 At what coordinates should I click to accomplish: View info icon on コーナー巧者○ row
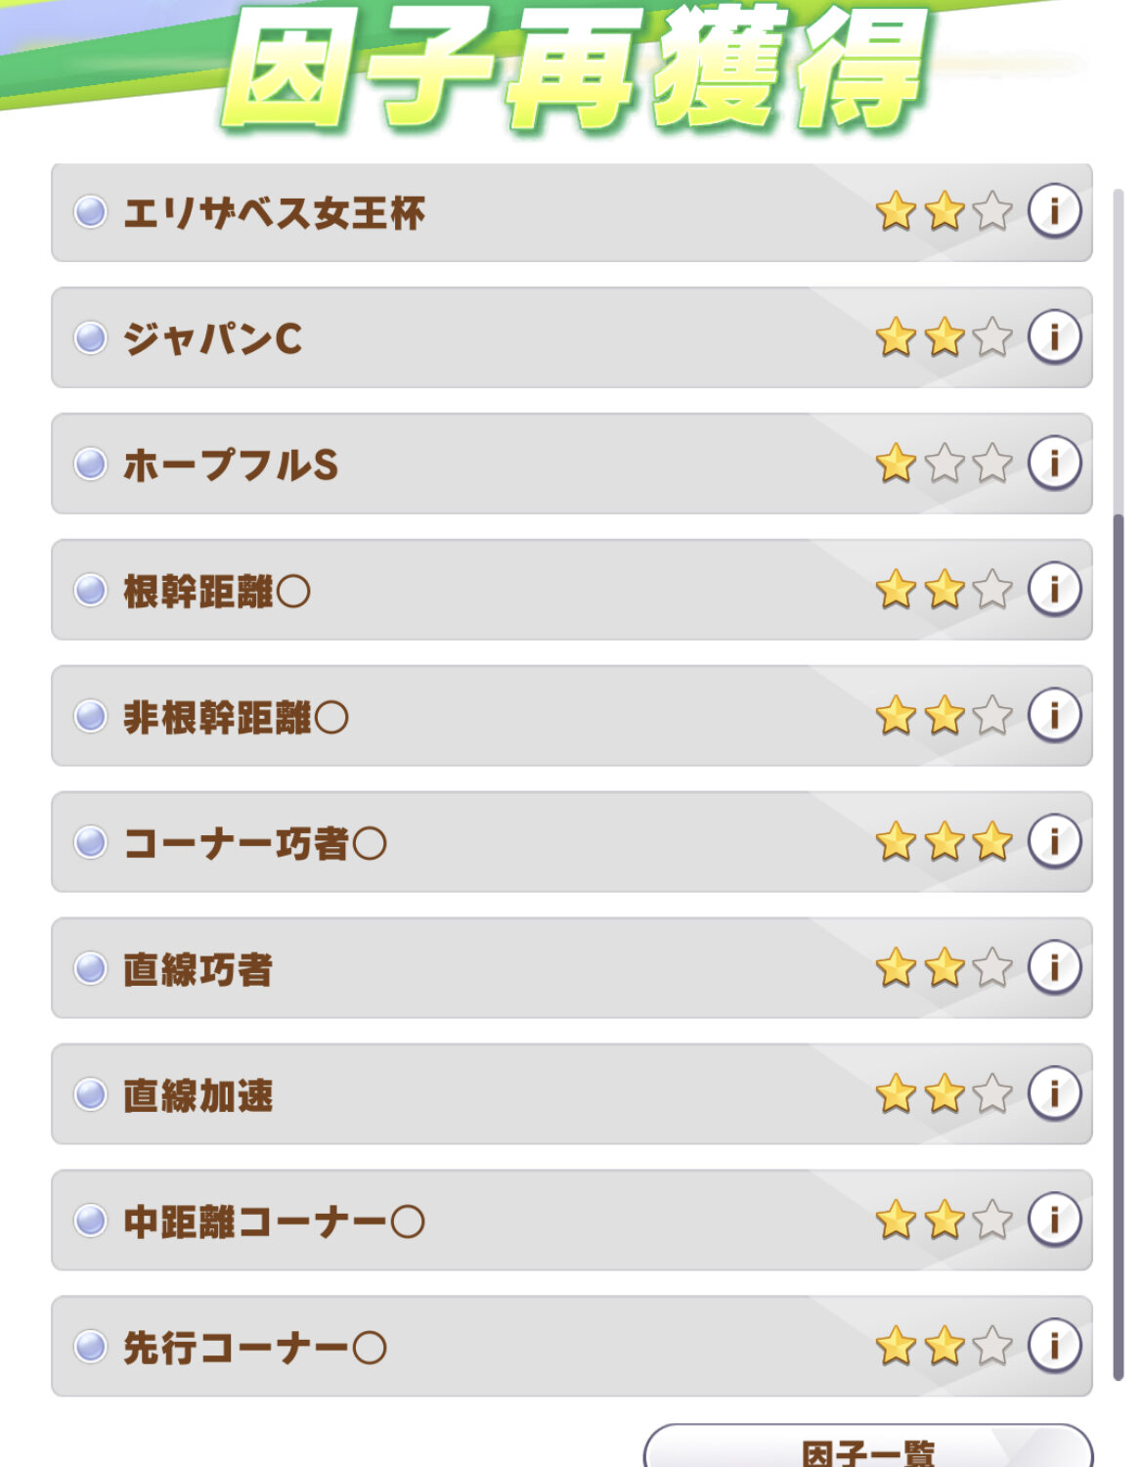[x=1054, y=841]
